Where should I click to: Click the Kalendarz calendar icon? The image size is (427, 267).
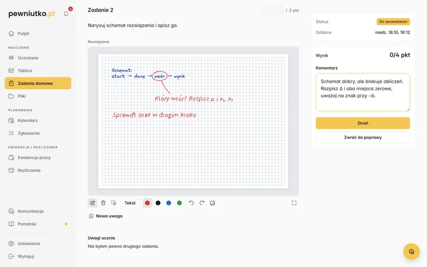pyautogui.click(x=11, y=121)
